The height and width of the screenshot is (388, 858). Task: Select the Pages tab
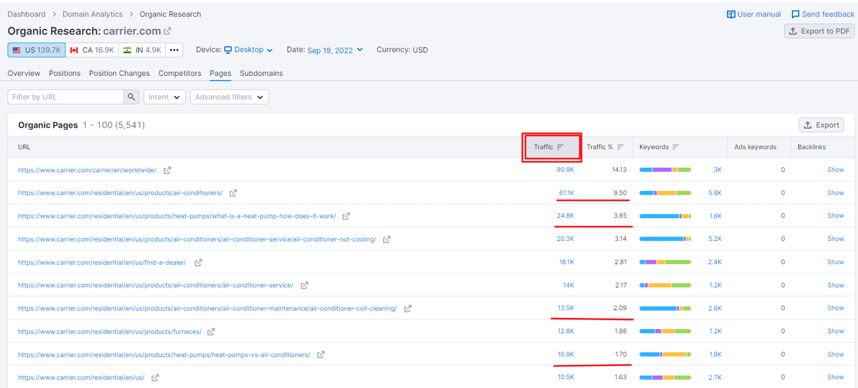[221, 73]
